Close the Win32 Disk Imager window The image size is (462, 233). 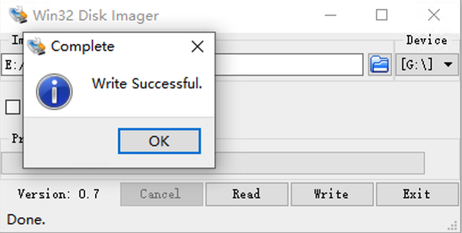pyautogui.click(x=434, y=15)
